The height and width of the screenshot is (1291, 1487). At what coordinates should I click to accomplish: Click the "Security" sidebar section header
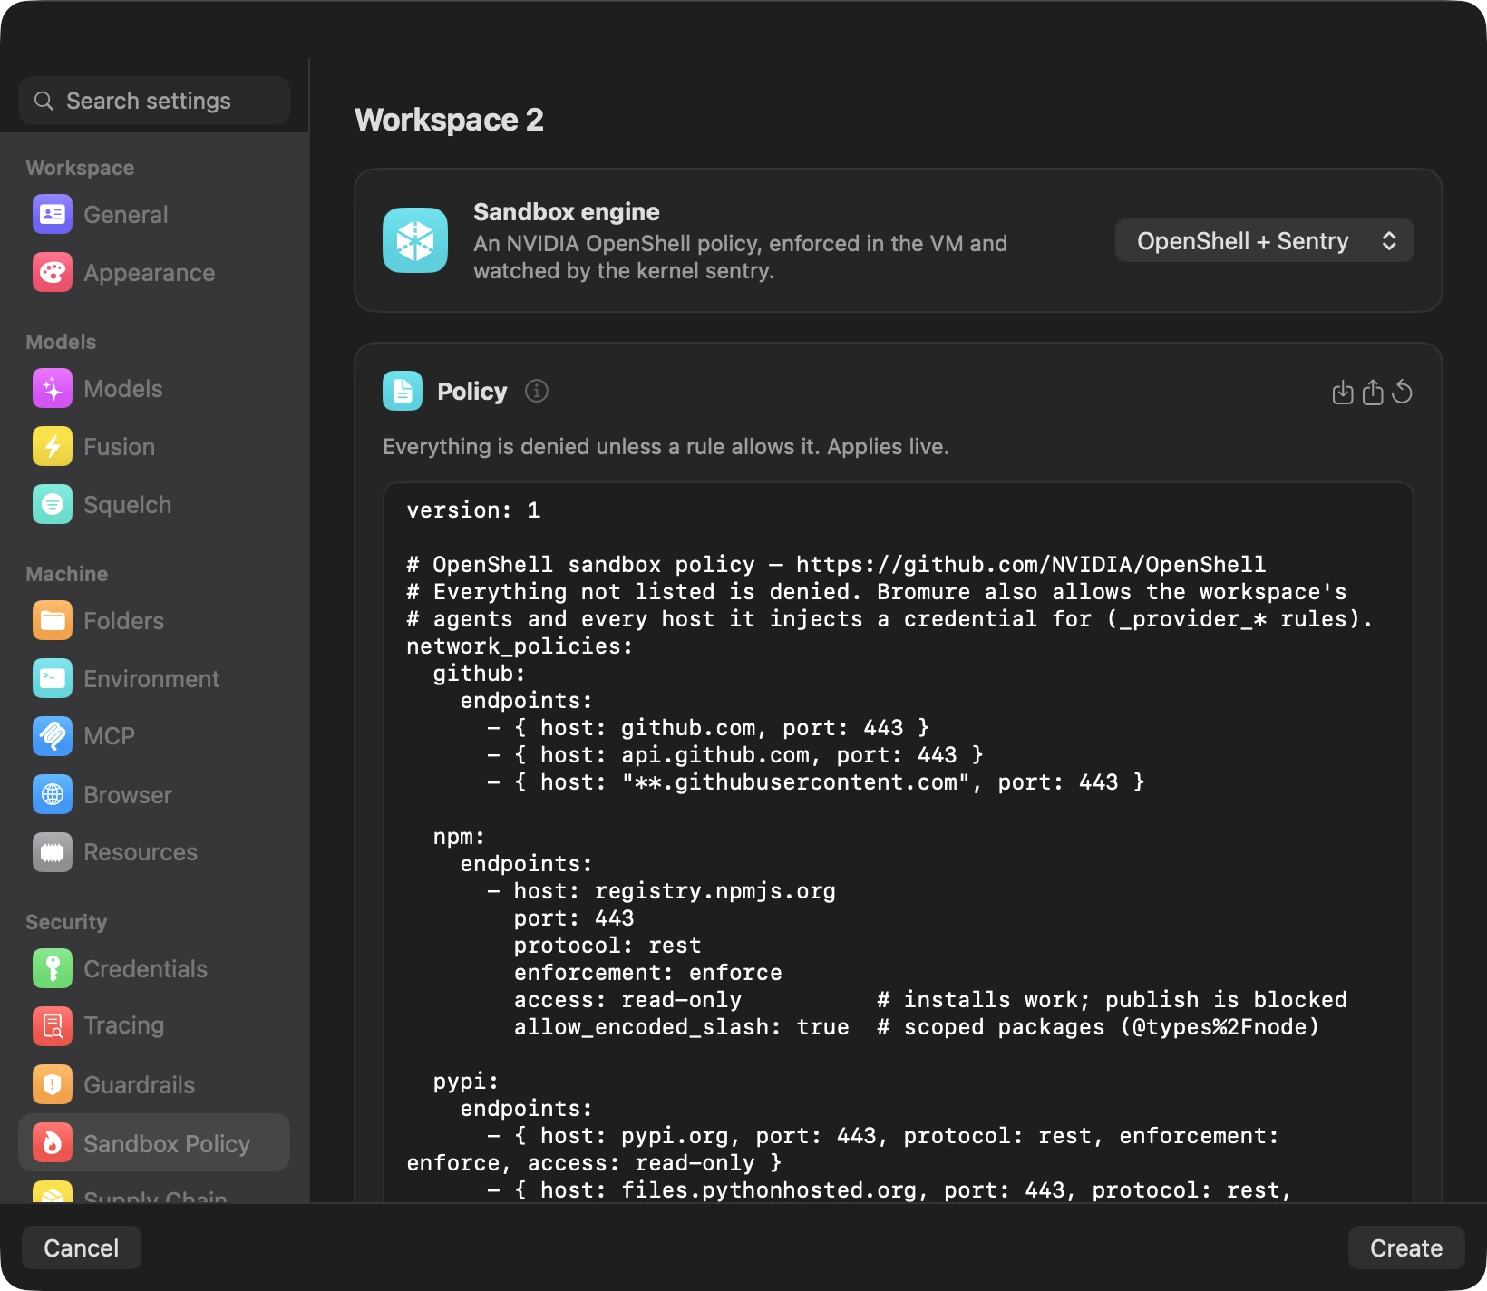[66, 922]
